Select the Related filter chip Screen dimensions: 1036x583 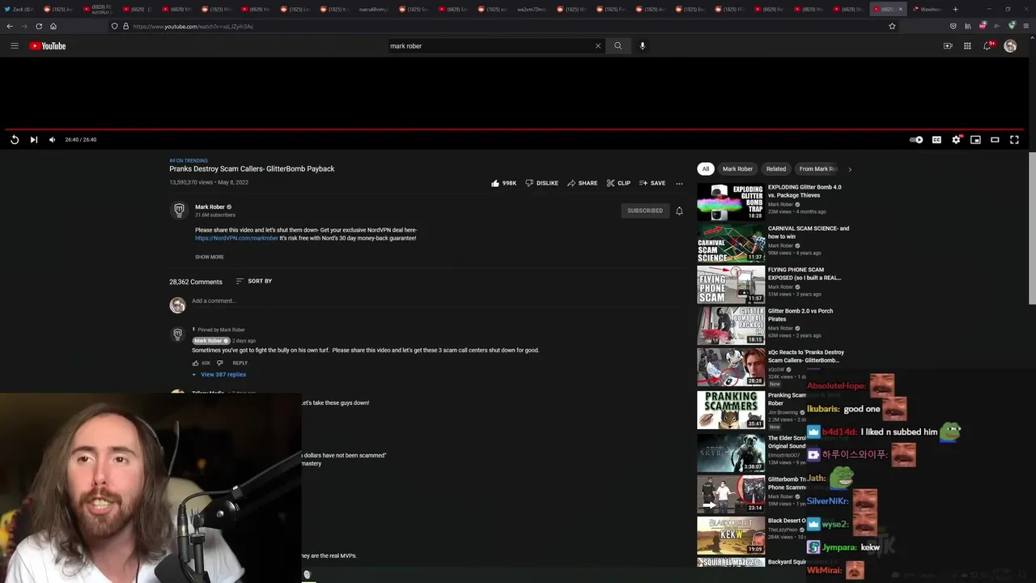tap(776, 169)
